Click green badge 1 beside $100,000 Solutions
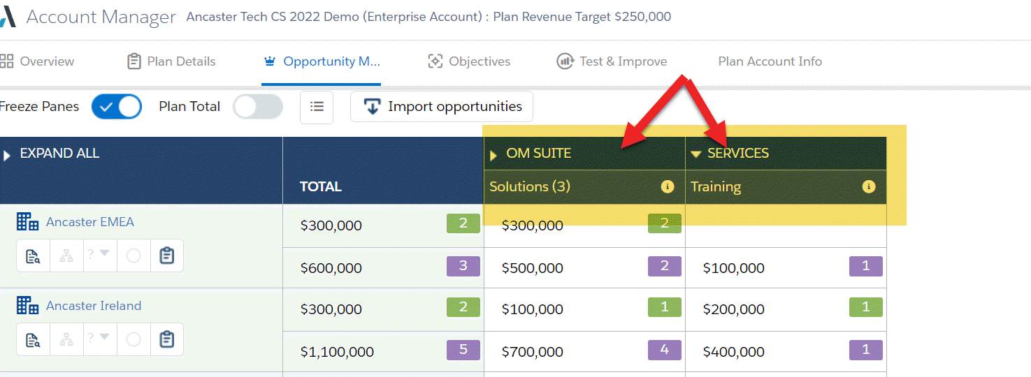This screenshot has height=377, width=1031. click(665, 307)
